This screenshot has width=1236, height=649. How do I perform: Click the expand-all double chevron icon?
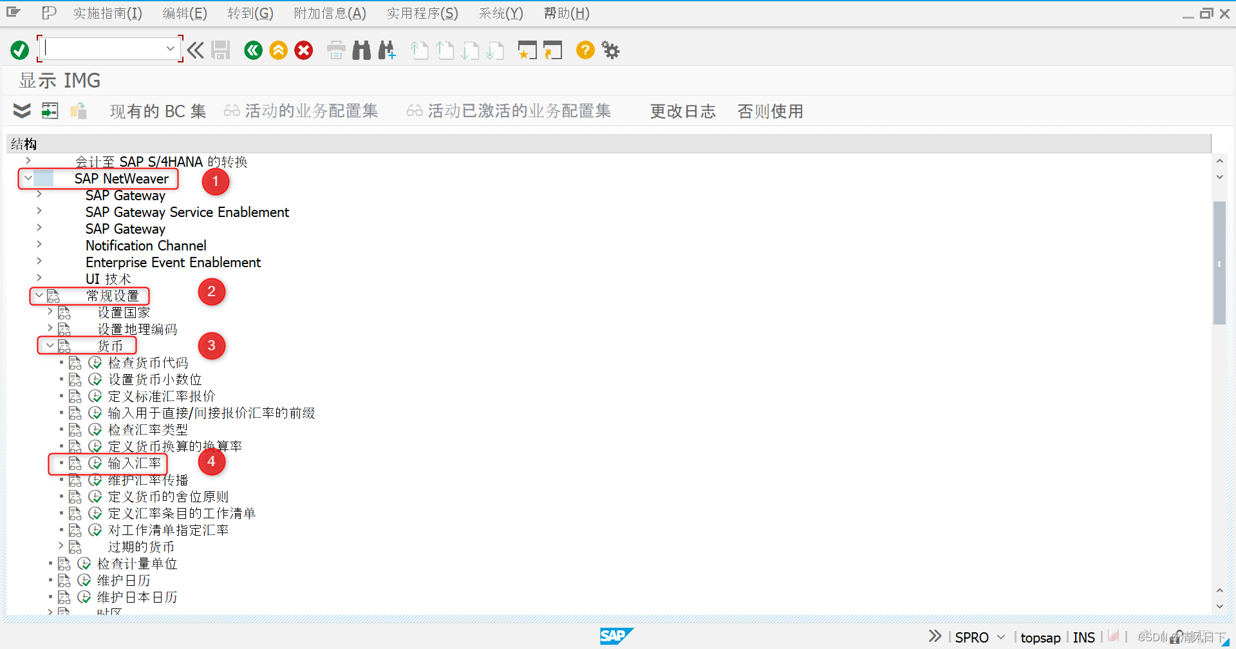(x=21, y=111)
